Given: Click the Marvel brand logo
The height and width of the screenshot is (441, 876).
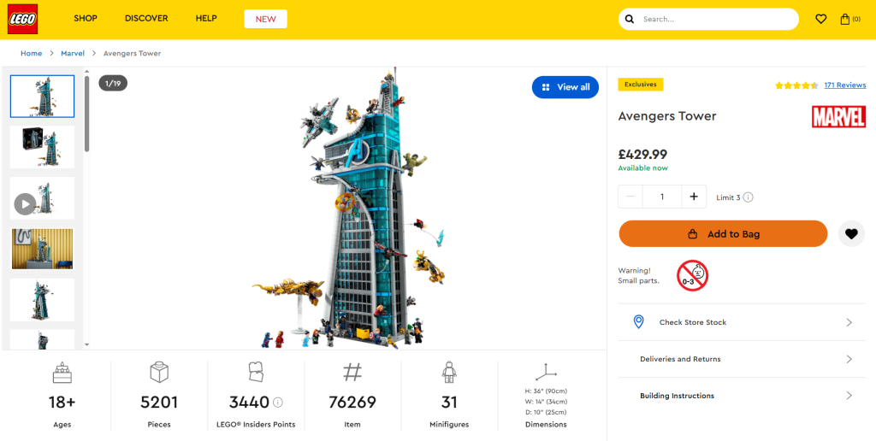Looking at the screenshot, I should (x=838, y=117).
